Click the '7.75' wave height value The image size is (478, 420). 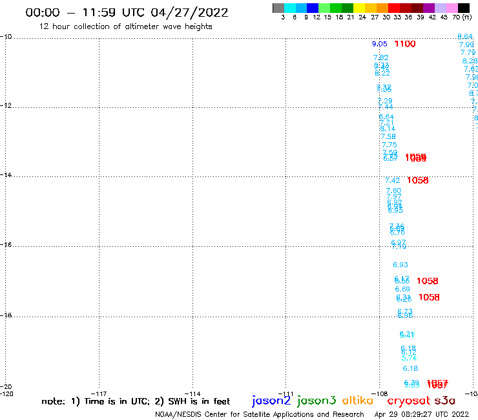[x=390, y=145]
